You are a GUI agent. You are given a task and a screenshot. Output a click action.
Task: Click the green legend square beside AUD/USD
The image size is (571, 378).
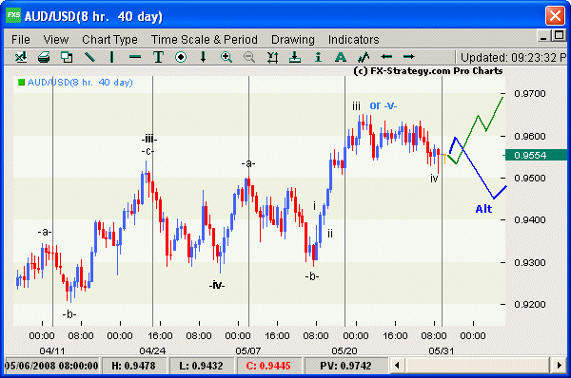click(x=22, y=82)
